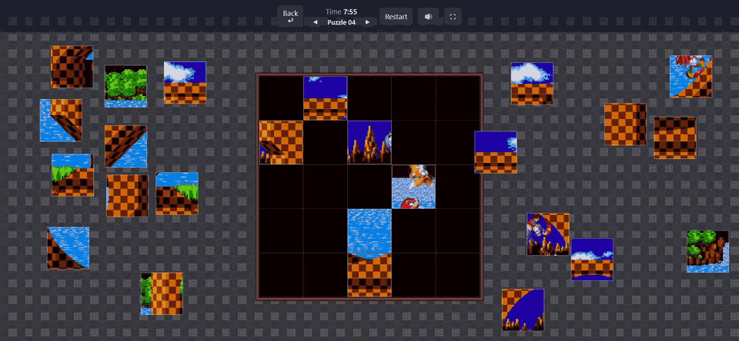Click the placed Tails and Knuckles tile

[413, 187]
